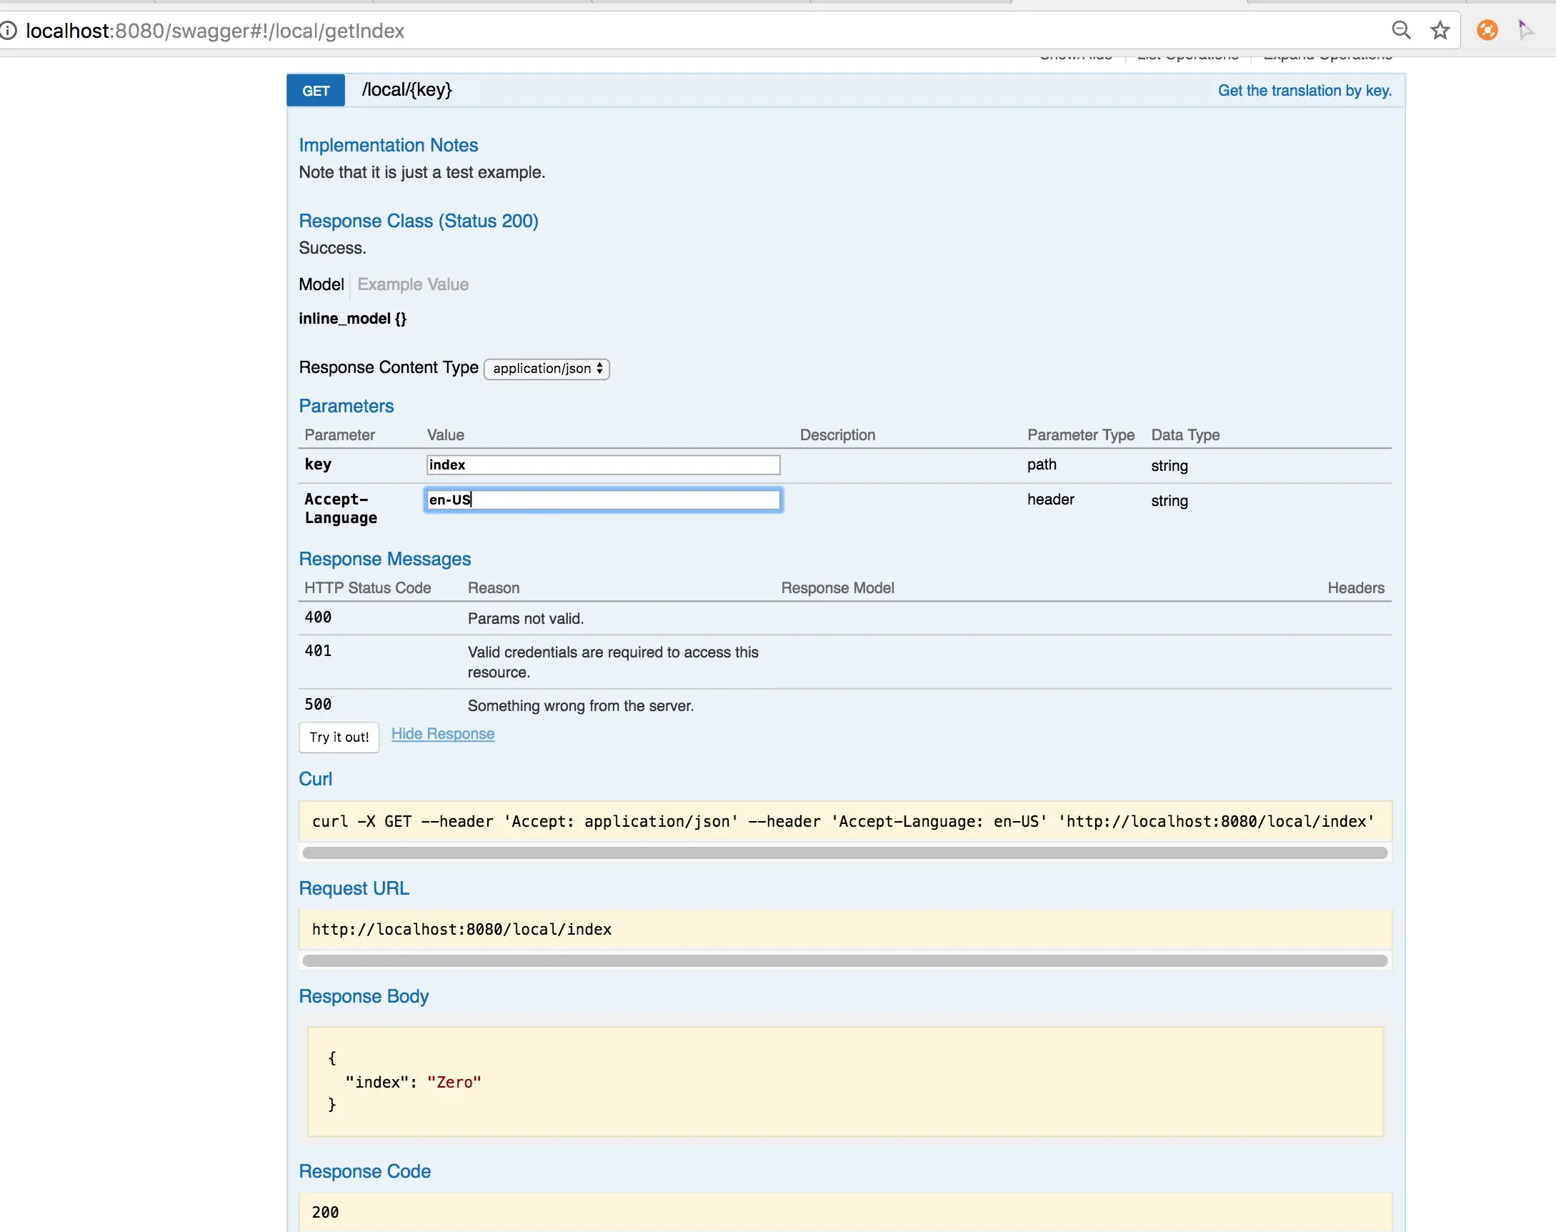
Task: Collapse the /local/{key} operation header
Action: pyautogui.click(x=407, y=90)
